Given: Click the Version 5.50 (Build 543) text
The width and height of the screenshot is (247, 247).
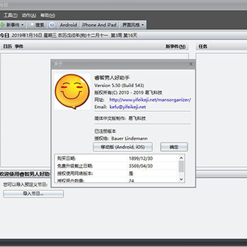Looking at the screenshot, I should [119, 85].
